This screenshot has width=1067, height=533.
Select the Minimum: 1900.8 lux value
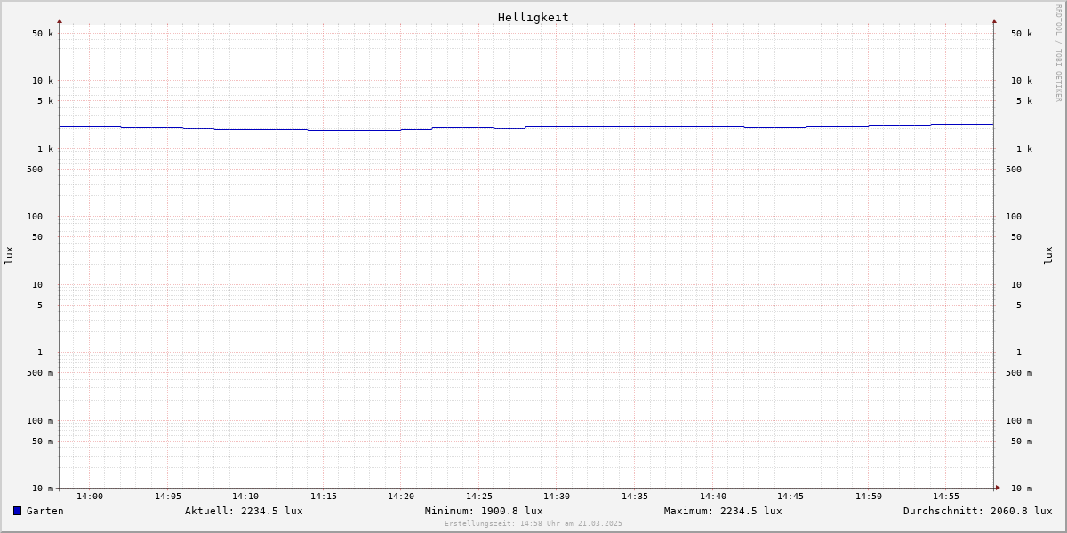[x=484, y=511]
